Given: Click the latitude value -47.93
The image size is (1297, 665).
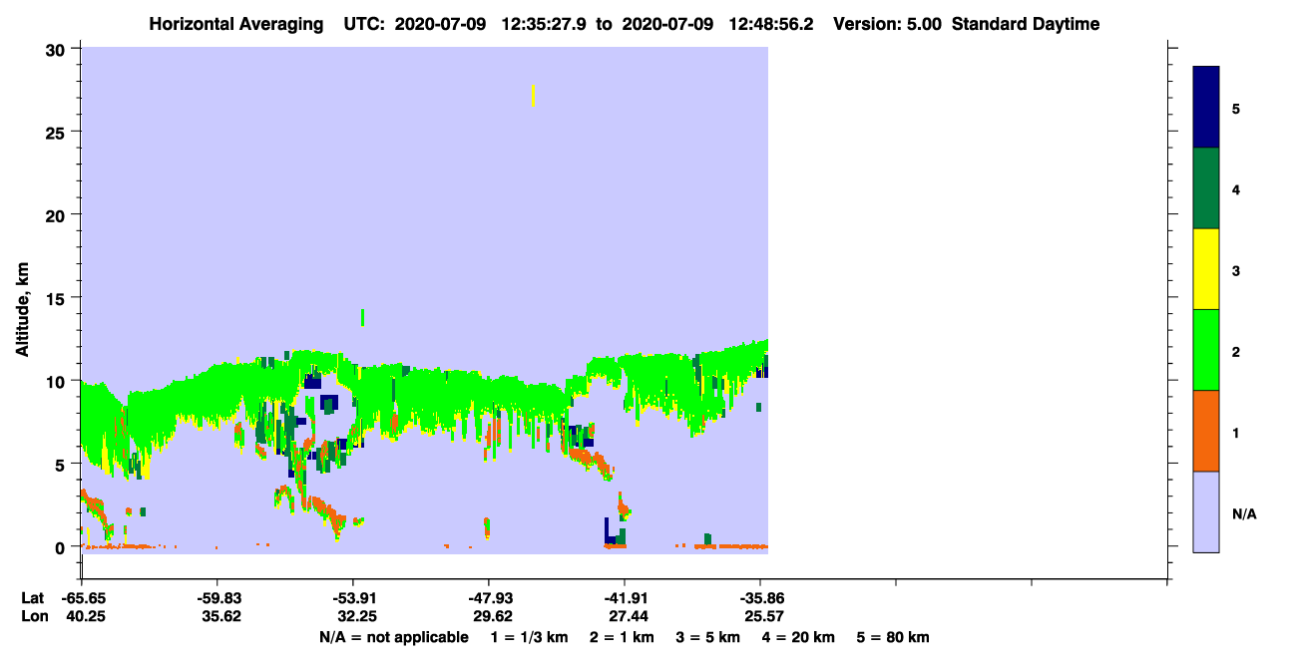Looking at the screenshot, I should coord(489,598).
